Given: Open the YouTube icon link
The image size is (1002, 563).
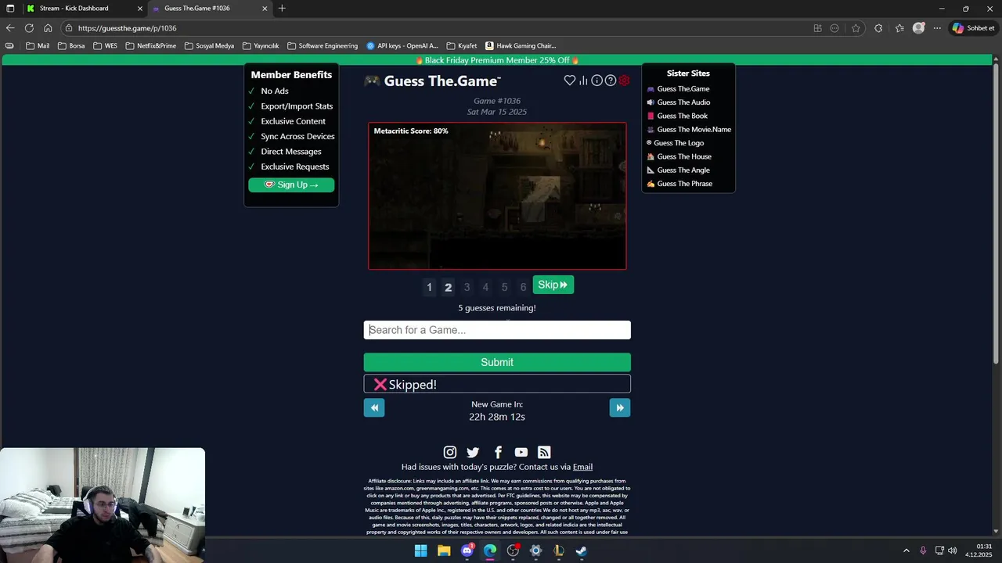Looking at the screenshot, I should (x=521, y=452).
